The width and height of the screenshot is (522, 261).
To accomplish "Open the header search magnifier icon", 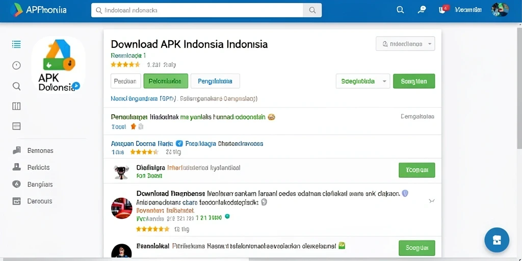I will coord(400,10).
